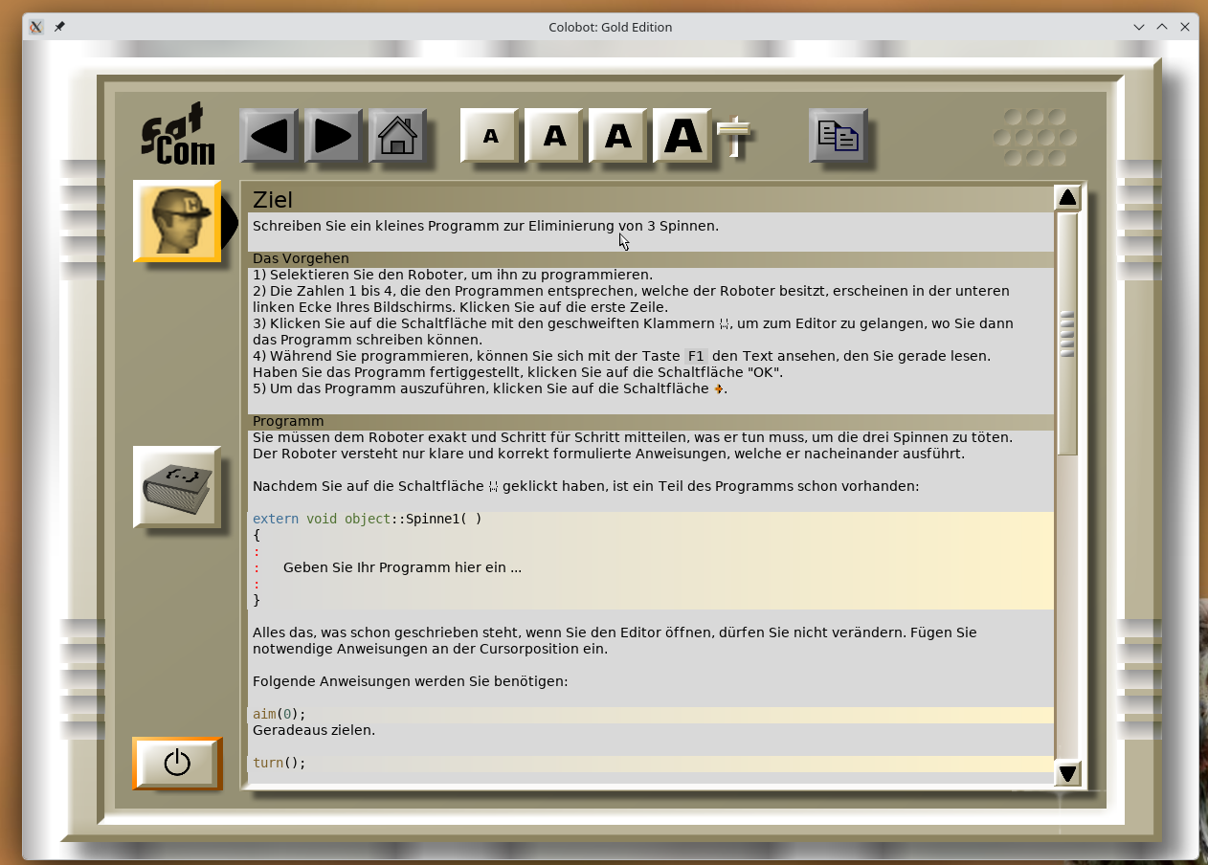Go forward with the right arrow button
Image resolution: width=1208 pixels, height=865 pixels.
[333, 136]
